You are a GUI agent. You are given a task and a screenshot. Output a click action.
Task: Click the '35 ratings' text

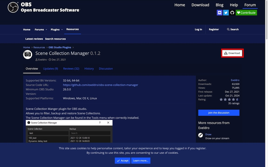234,103
